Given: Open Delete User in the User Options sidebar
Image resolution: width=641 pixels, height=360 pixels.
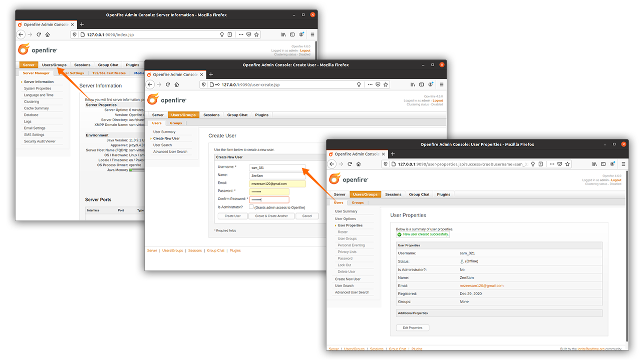Looking at the screenshot, I should (x=347, y=271).
